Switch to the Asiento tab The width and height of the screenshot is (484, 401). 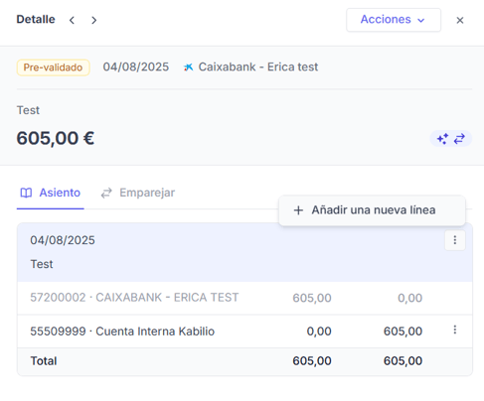click(x=51, y=193)
